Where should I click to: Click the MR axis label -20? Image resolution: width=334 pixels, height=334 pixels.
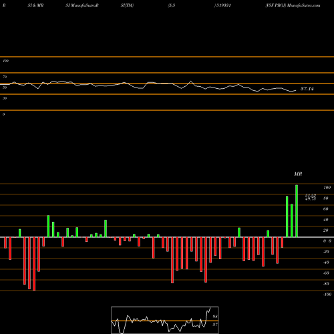click(326, 252)
